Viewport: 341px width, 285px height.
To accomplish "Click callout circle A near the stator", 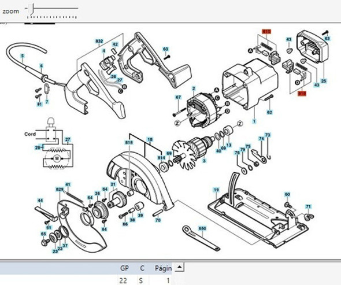I will point(217,90).
